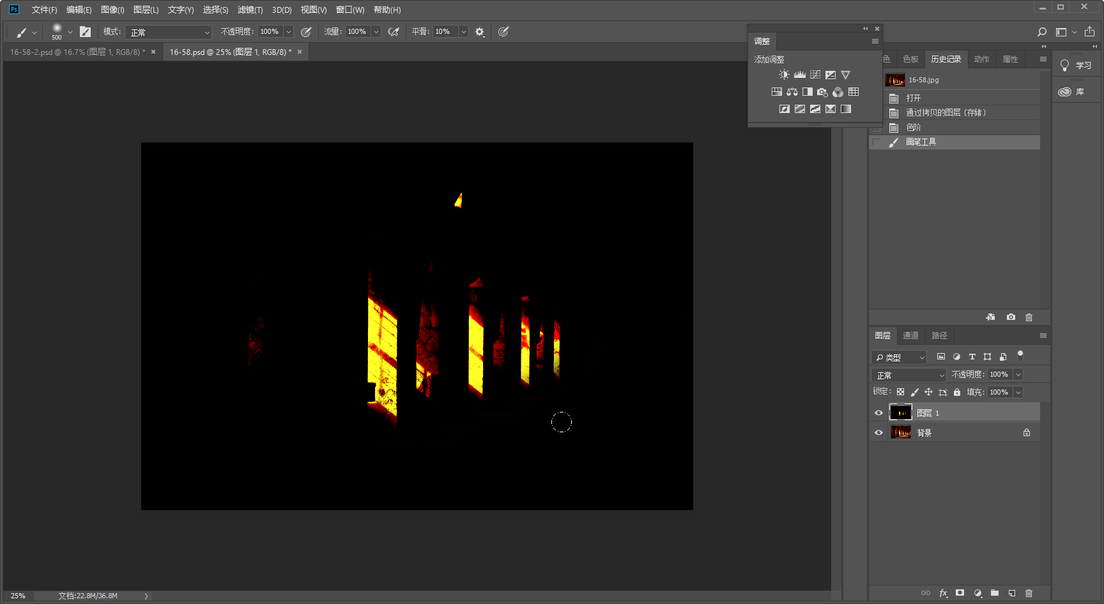Viewport: 1104px width, 604px height.
Task: Select the 色阶 history state
Action: [914, 128]
